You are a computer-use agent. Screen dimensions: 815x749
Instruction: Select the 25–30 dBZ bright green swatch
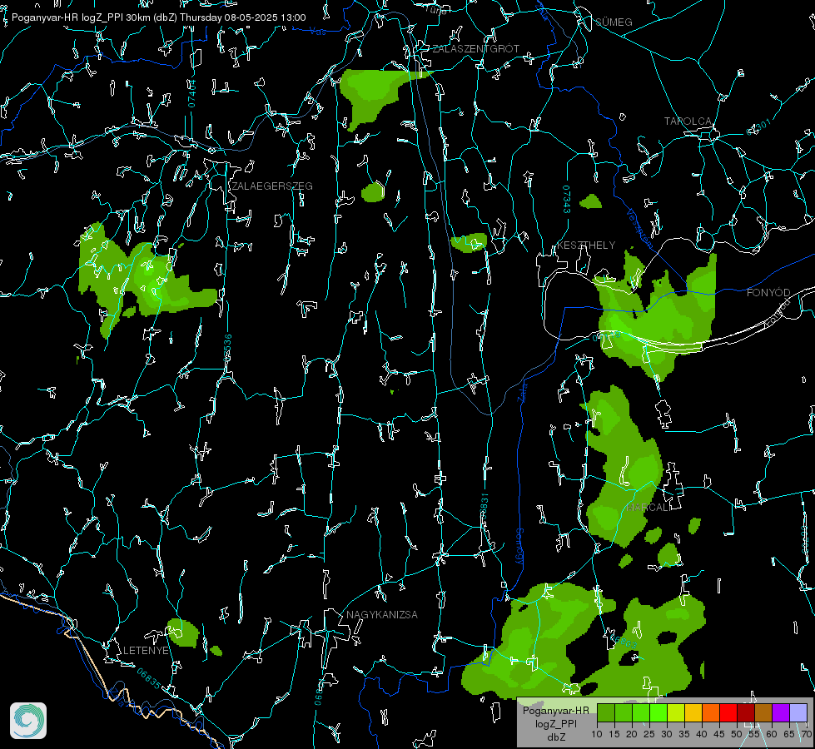point(658,712)
